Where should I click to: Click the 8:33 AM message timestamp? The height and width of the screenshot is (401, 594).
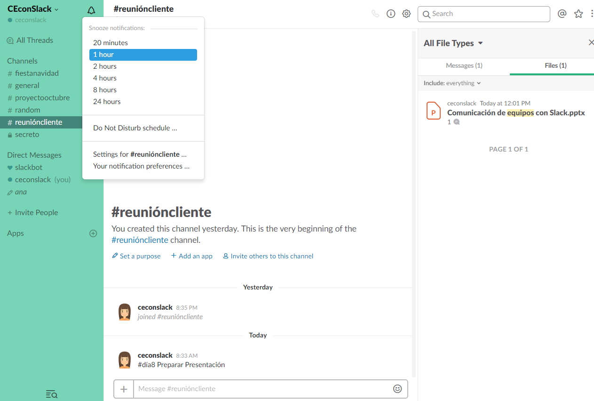(x=187, y=356)
